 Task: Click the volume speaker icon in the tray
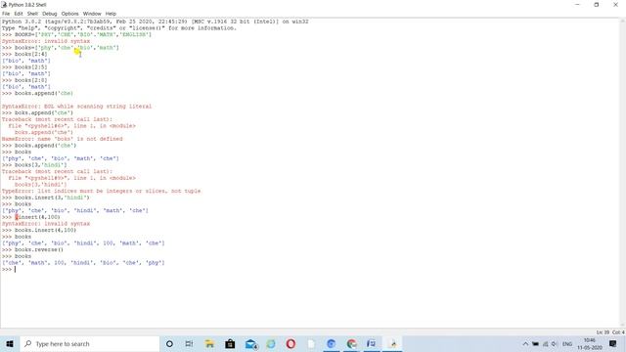click(555, 343)
